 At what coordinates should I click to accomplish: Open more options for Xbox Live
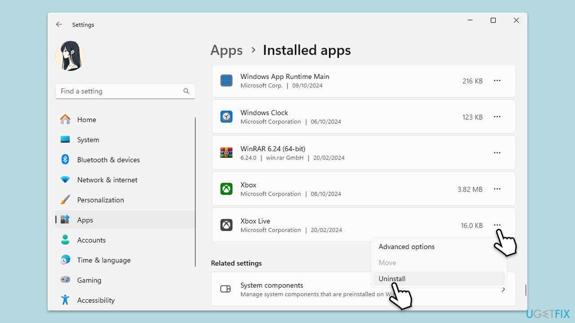click(x=497, y=225)
